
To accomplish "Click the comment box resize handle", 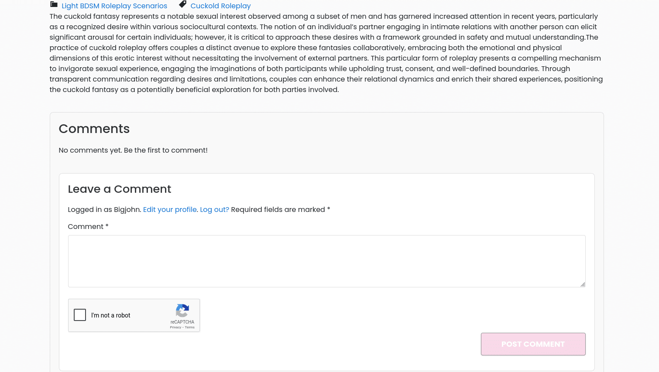I will coord(583,284).
